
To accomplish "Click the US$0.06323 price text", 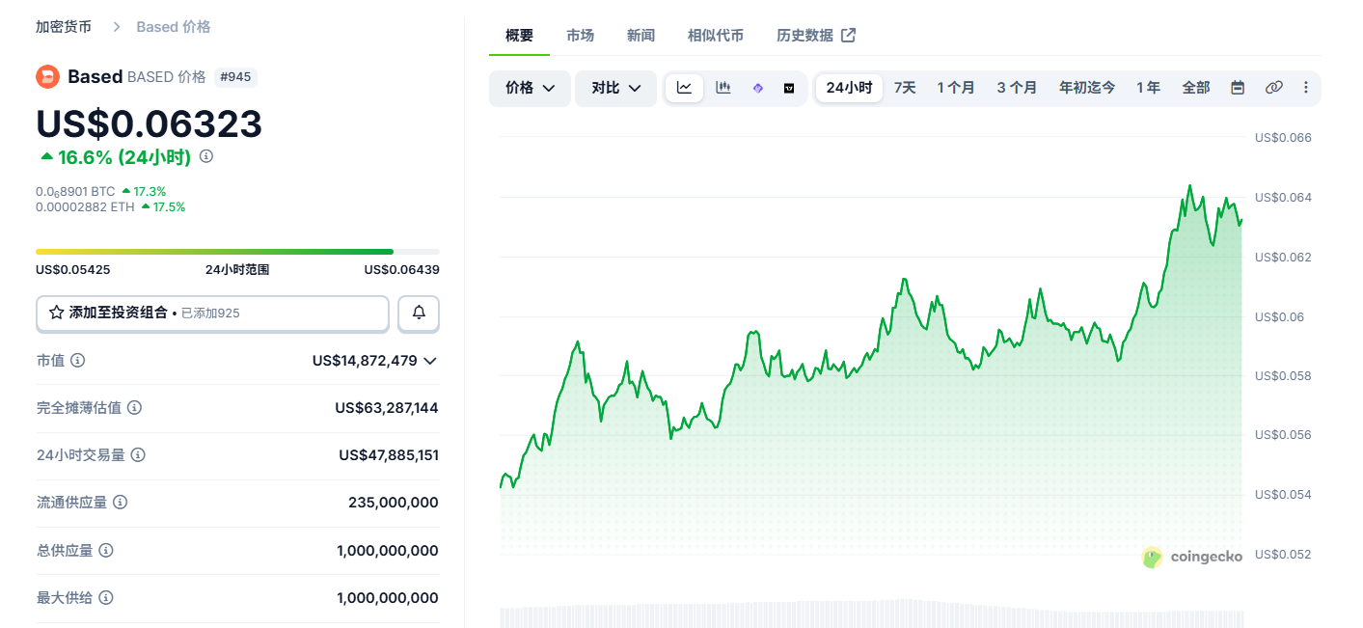I will click(x=149, y=124).
